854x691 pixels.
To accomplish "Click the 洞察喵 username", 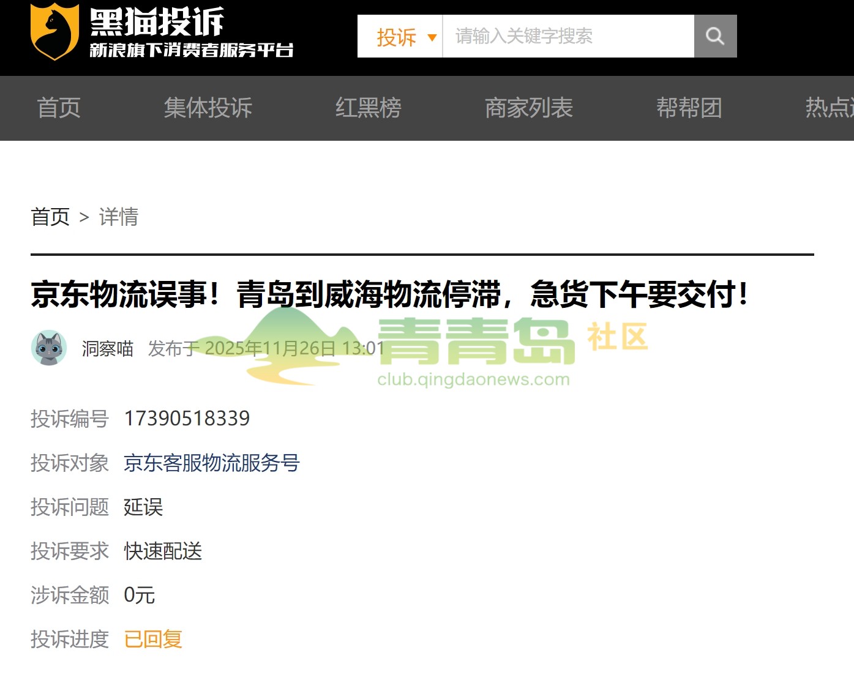I will tap(108, 348).
